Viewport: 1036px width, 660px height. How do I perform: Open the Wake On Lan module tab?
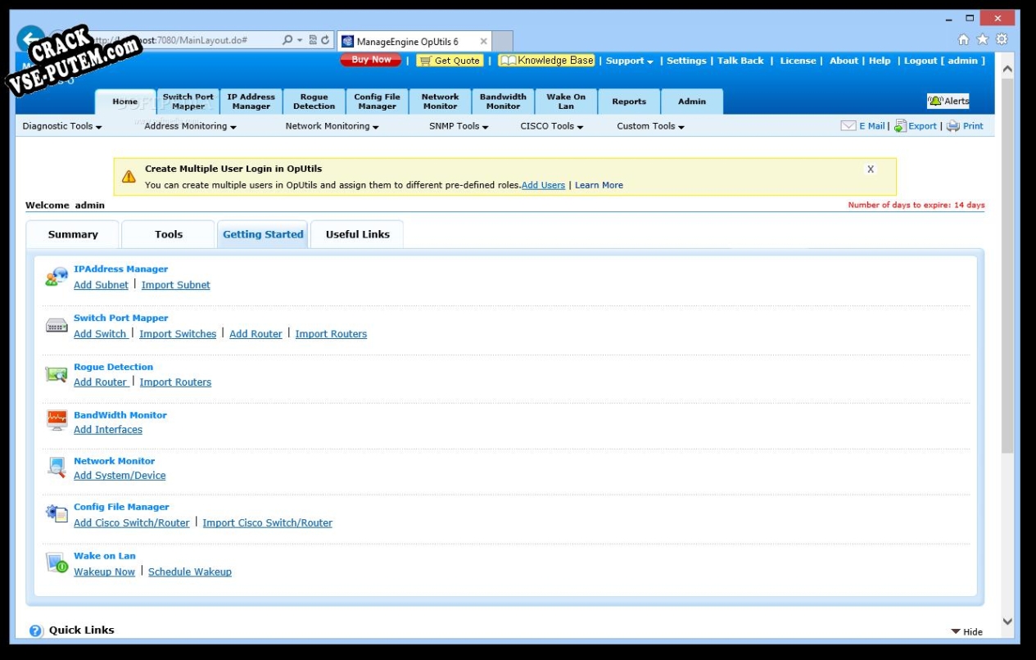(567, 102)
